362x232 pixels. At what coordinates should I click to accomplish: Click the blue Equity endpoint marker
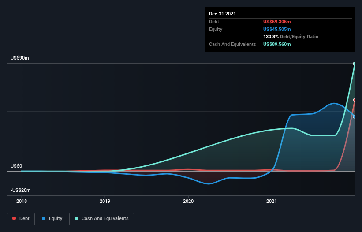355,116
